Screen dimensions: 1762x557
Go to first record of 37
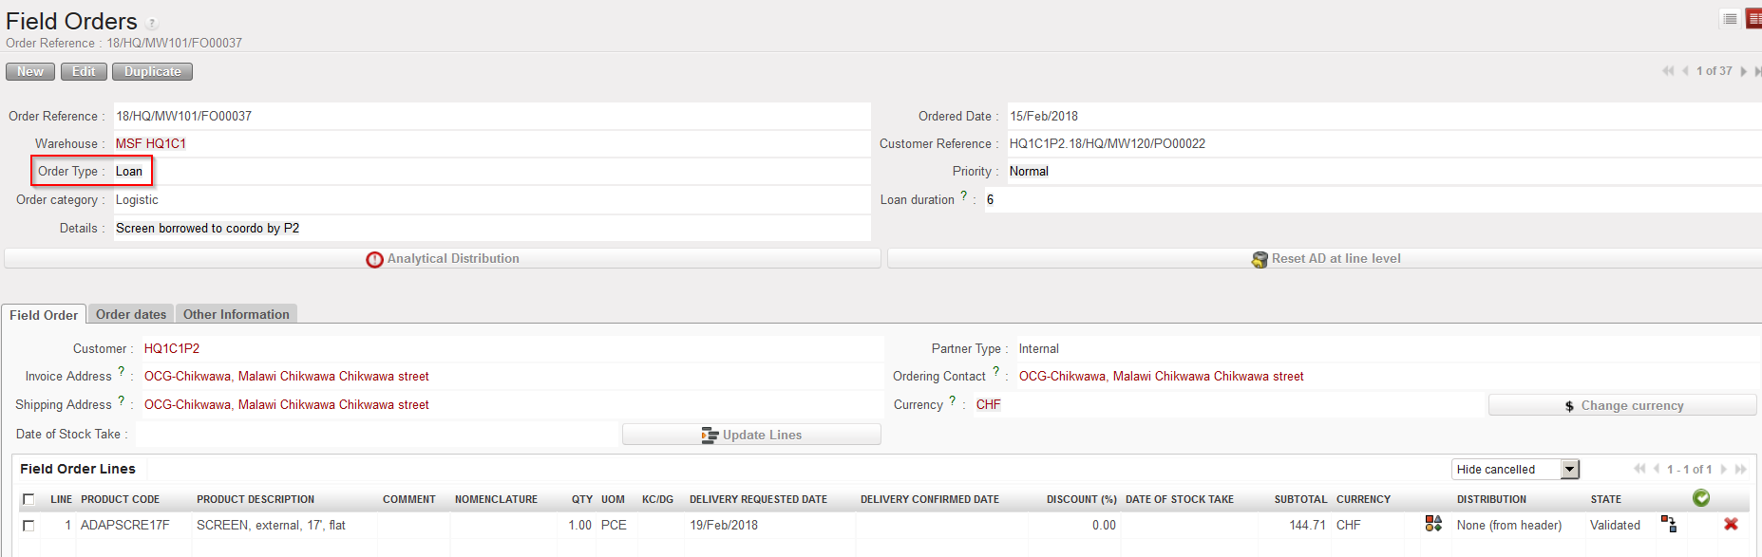click(x=1668, y=71)
